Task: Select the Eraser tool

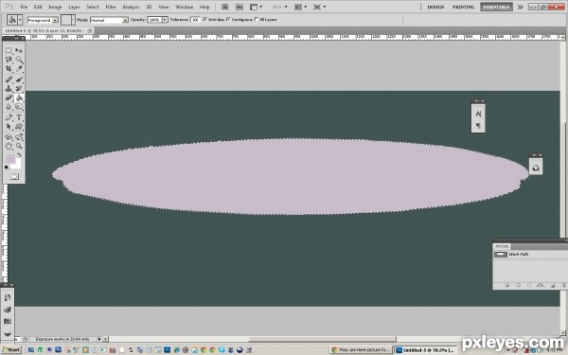Action: coord(9,98)
